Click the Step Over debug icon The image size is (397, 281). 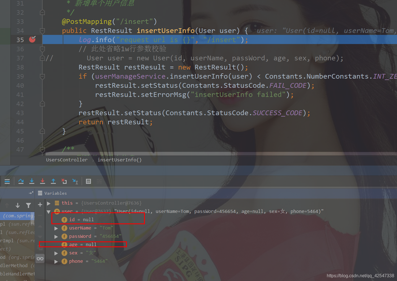click(x=21, y=181)
